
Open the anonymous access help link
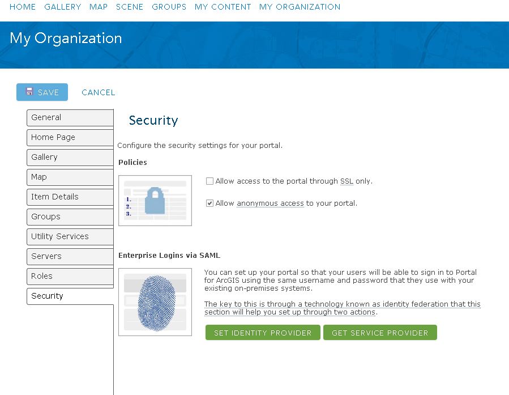(x=270, y=203)
